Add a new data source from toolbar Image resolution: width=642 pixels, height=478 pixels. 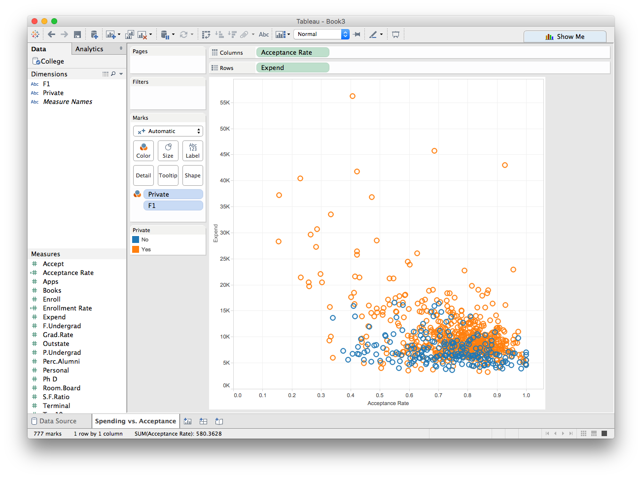pos(94,34)
